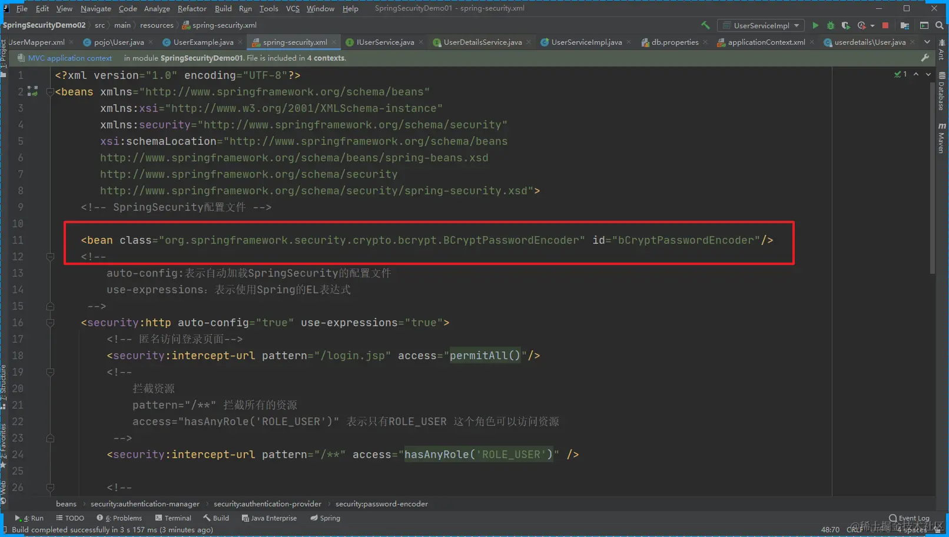This screenshot has width=949, height=537.
Task: Open Search Everywhere magnifier icon
Action: click(x=940, y=25)
